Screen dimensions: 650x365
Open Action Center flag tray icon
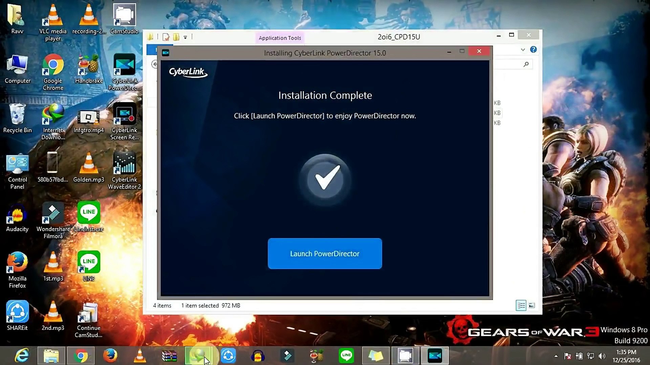pos(568,356)
